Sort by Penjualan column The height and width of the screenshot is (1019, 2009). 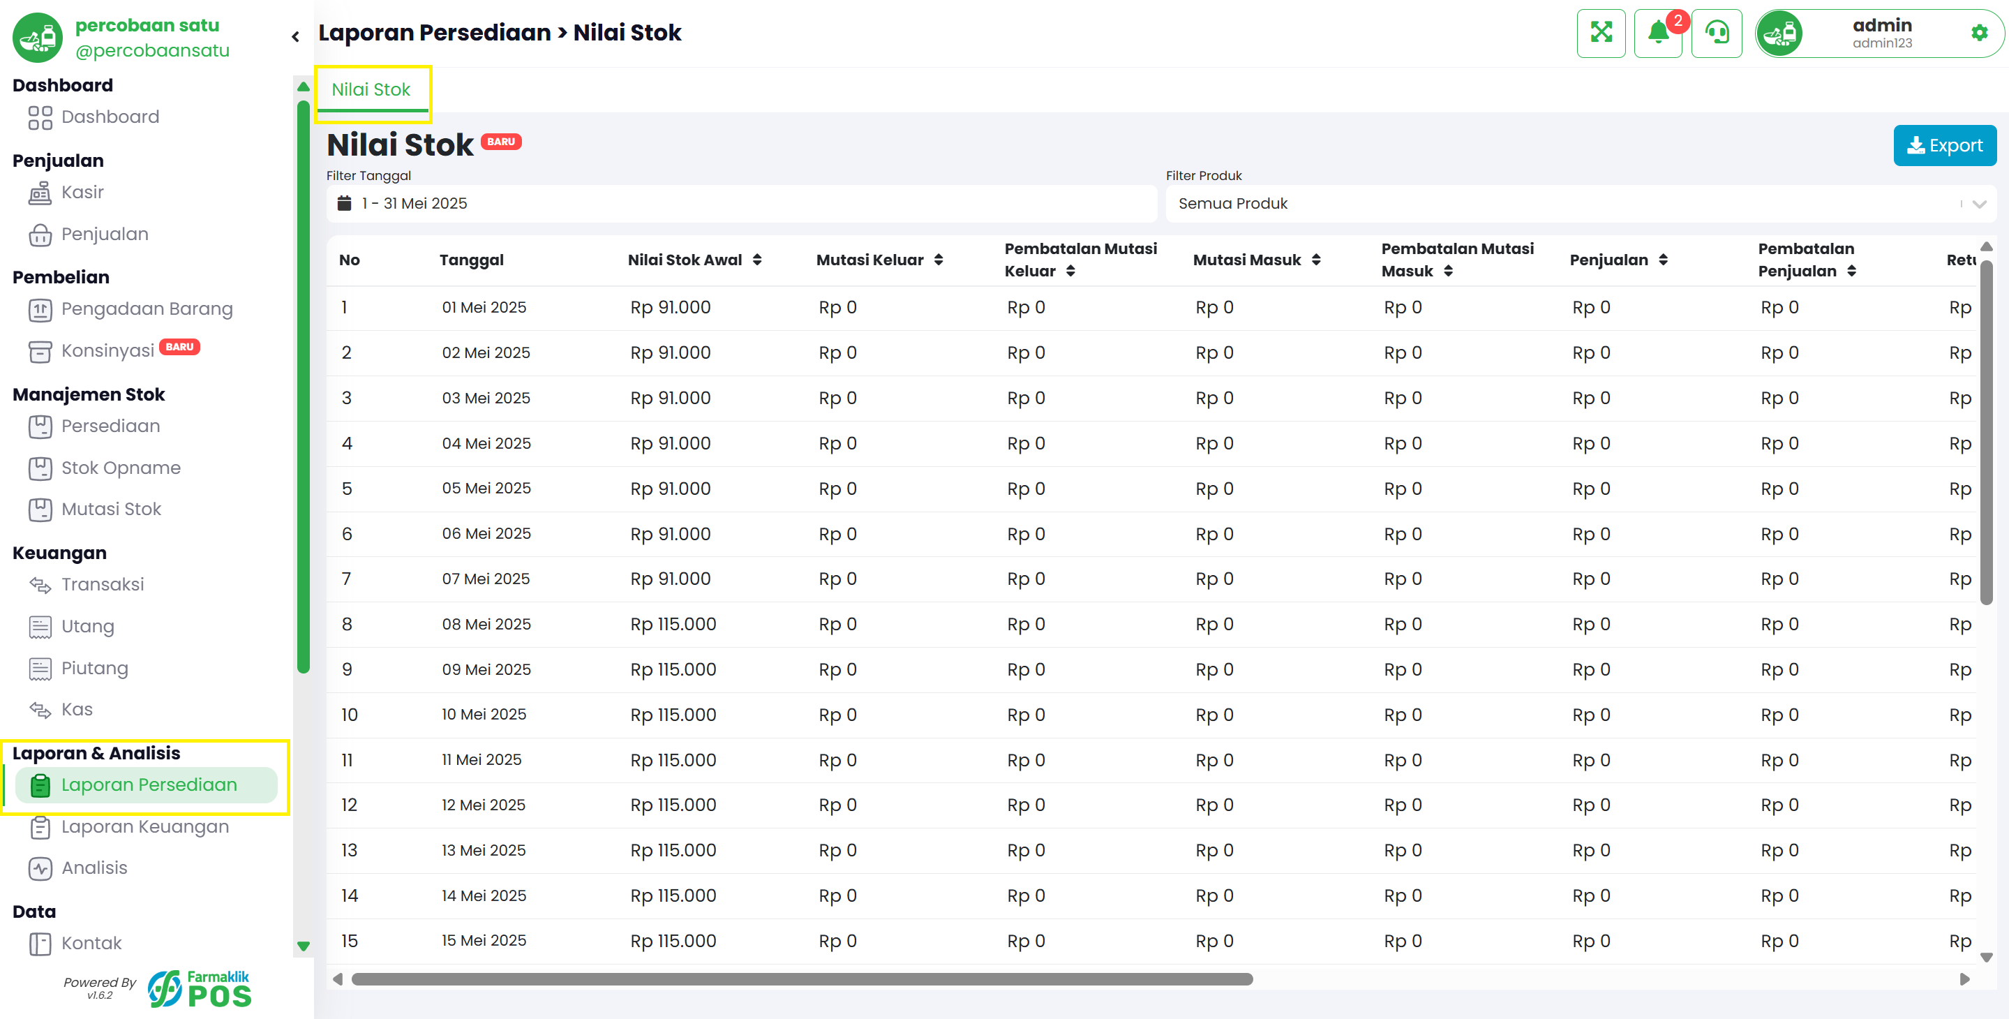click(x=1663, y=260)
